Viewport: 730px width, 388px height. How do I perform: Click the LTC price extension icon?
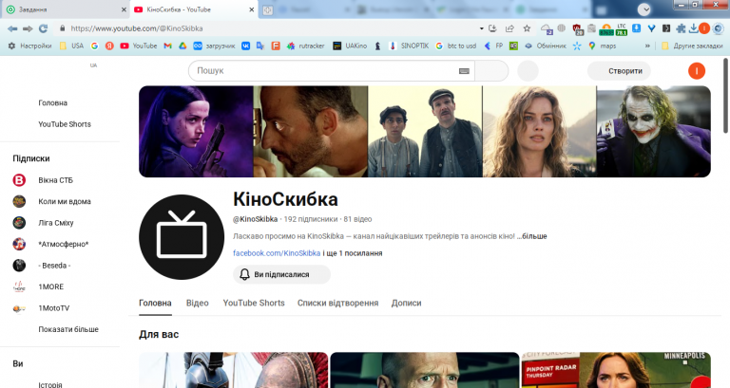(622, 29)
